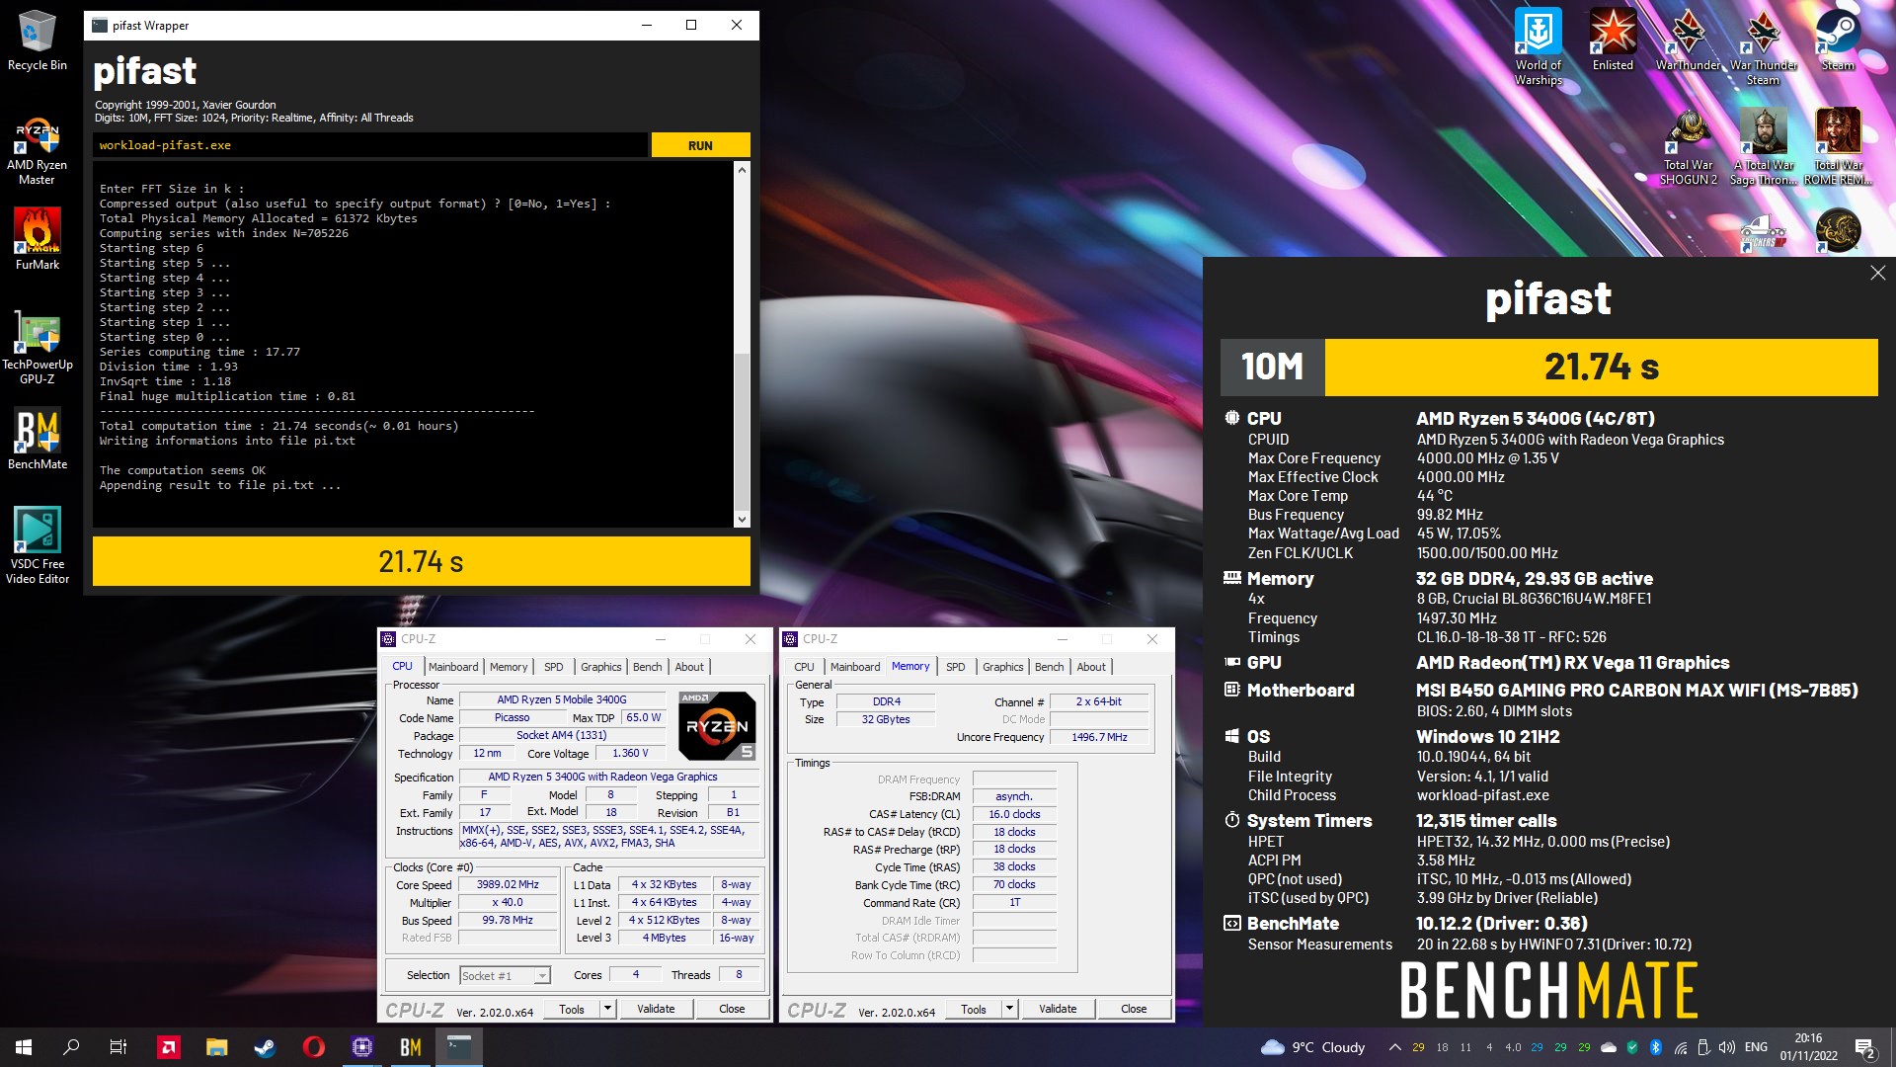Open Task View on the taskbar
Image resolution: width=1896 pixels, height=1067 pixels.
(118, 1047)
